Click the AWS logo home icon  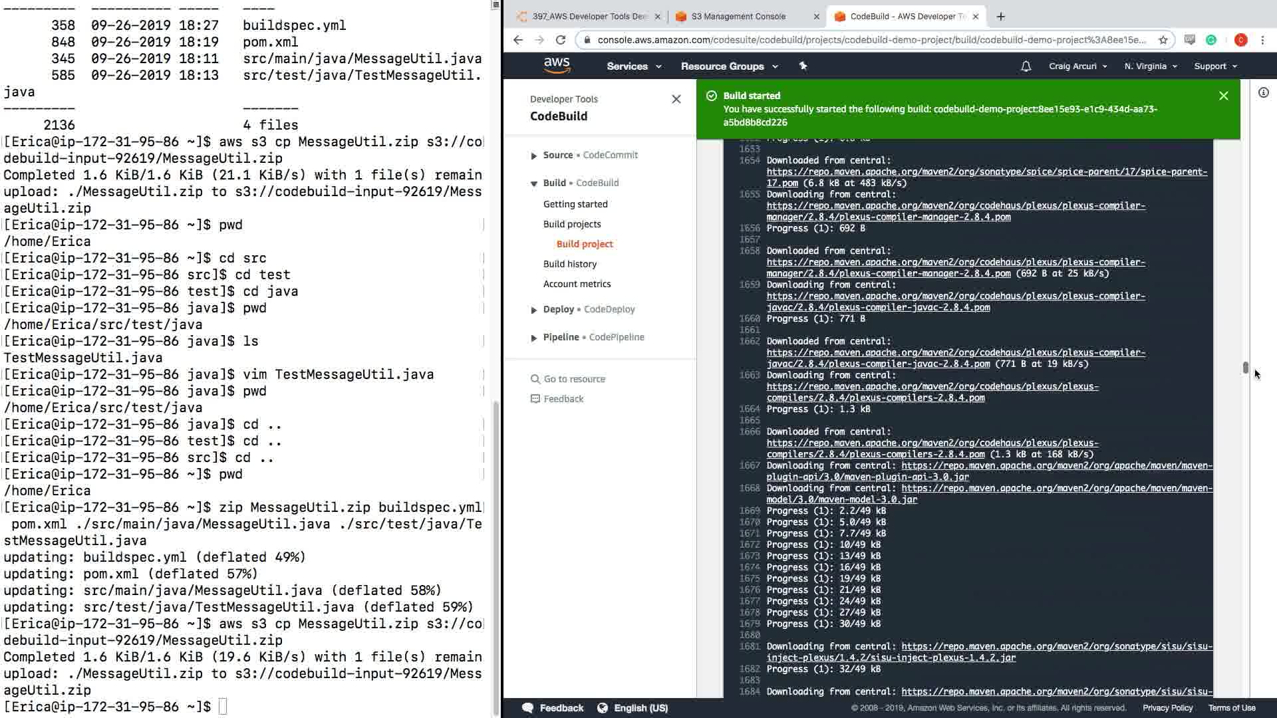pyautogui.click(x=557, y=65)
